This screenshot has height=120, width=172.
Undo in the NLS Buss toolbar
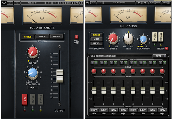coord(93,3)
